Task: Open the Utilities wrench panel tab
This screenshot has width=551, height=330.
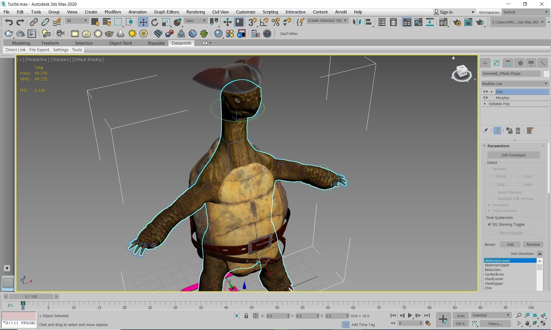Action: click(x=542, y=63)
